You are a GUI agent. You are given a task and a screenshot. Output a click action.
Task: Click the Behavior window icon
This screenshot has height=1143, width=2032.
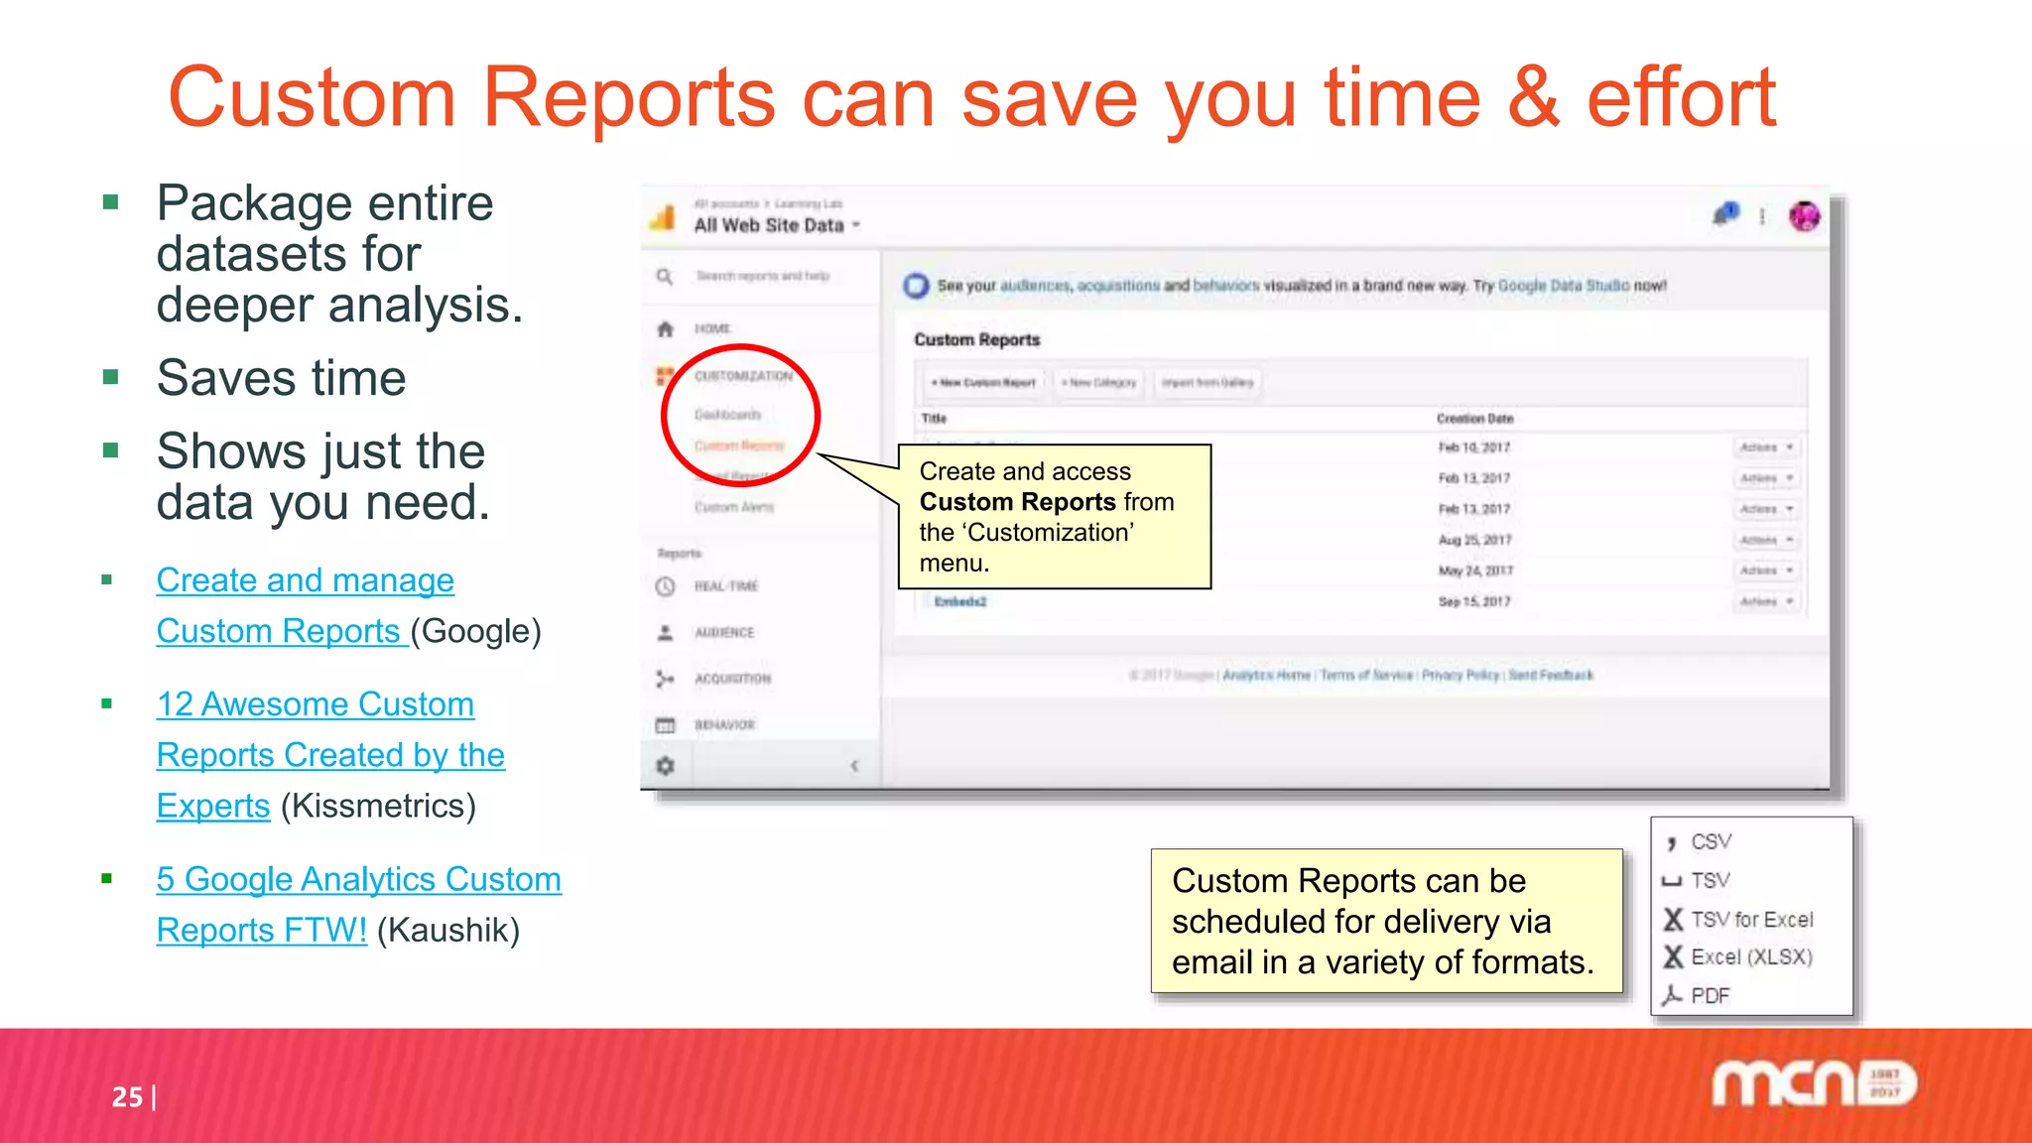(x=666, y=725)
